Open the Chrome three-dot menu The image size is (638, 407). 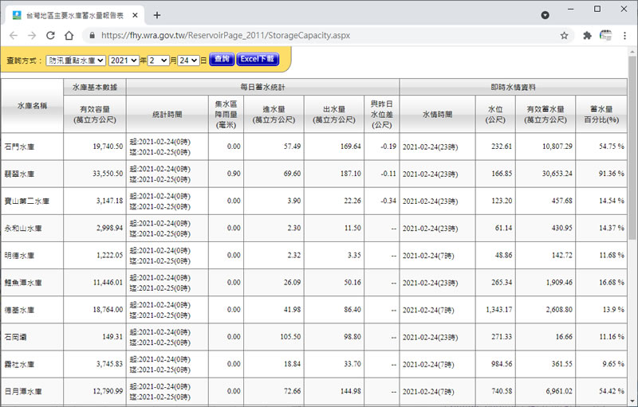pyautogui.click(x=624, y=36)
